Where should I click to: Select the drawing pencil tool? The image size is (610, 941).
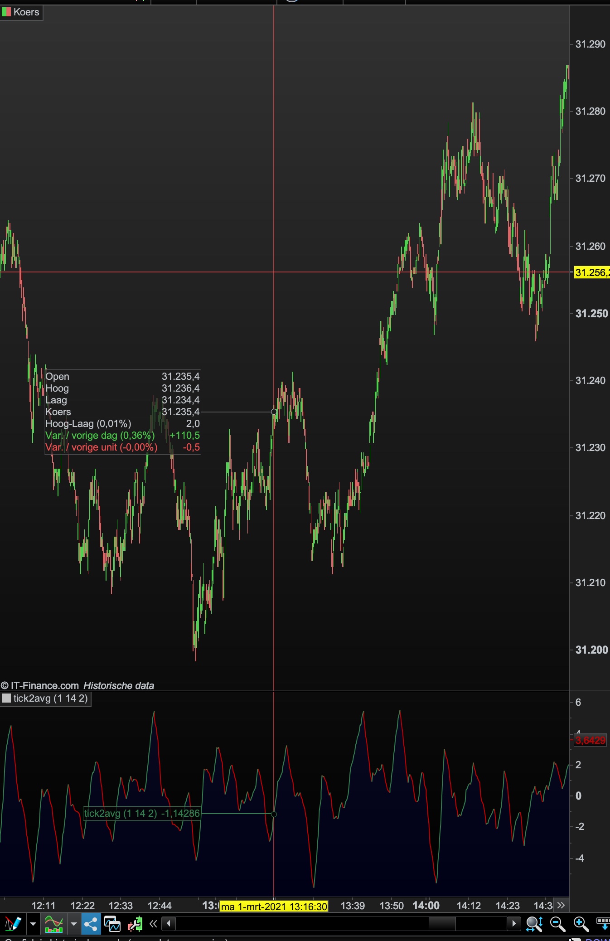pyautogui.click(x=13, y=924)
